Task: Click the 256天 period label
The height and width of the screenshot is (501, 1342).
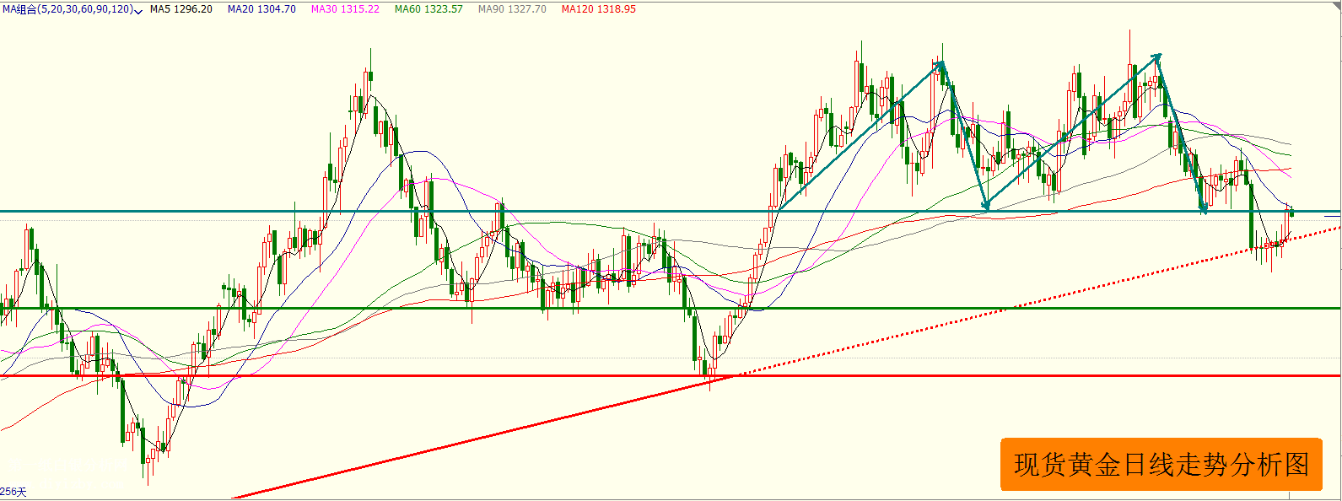Action: click(x=13, y=492)
